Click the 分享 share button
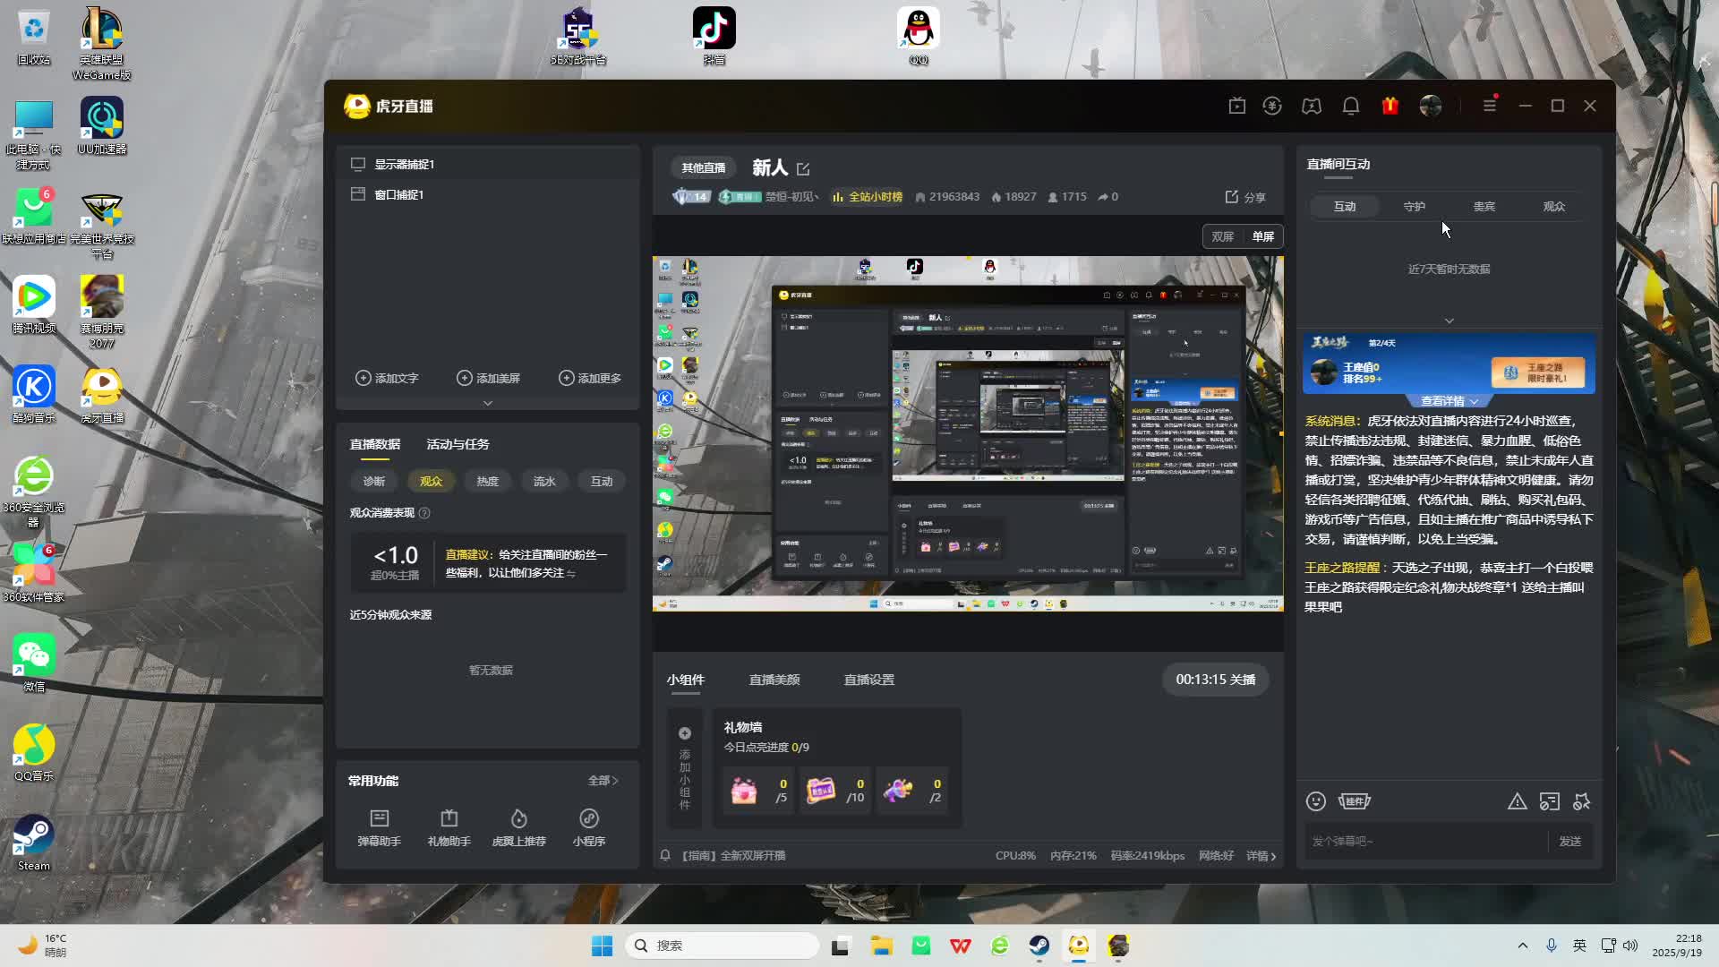Screen dimensions: 1719x967 point(1244,197)
